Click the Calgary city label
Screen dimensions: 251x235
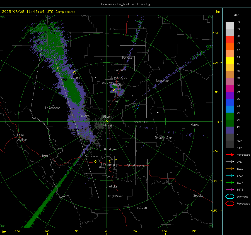[109, 164]
